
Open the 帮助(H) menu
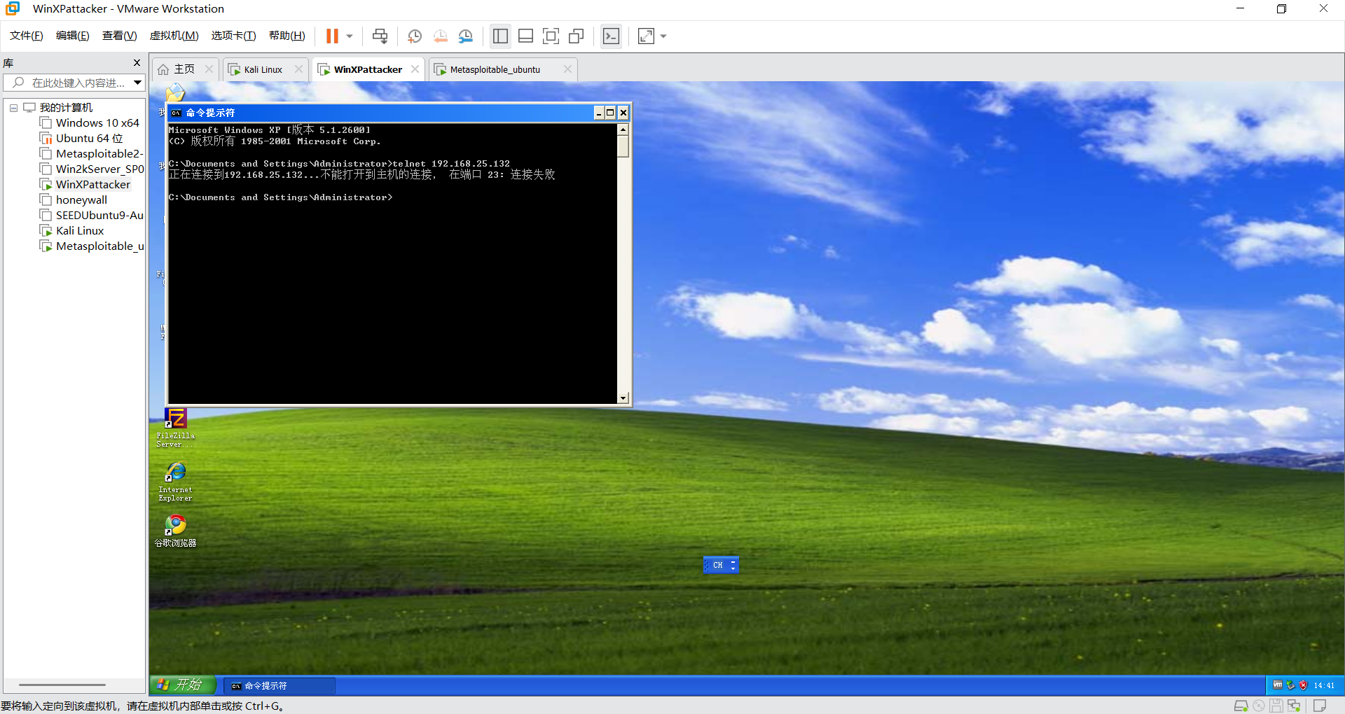click(287, 36)
